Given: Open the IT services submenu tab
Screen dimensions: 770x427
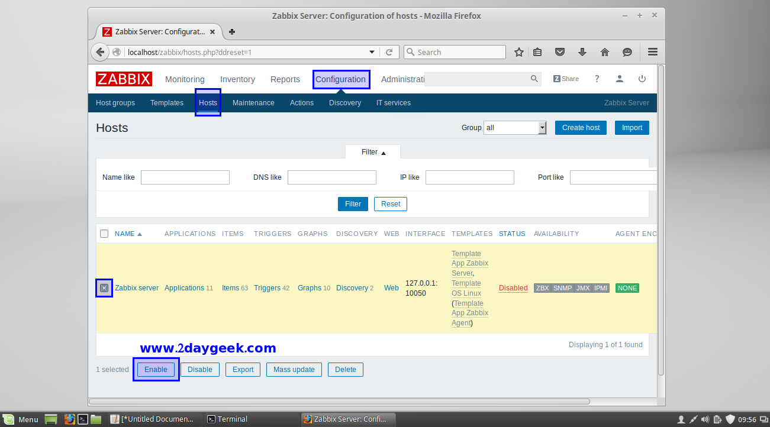Looking at the screenshot, I should tap(394, 103).
